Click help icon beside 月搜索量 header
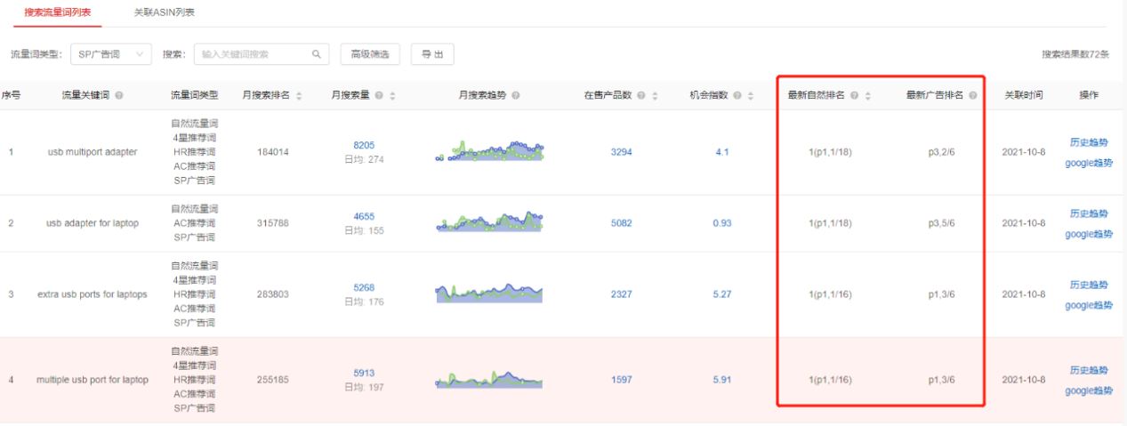This screenshot has height=426, width=1127. click(x=378, y=95)
